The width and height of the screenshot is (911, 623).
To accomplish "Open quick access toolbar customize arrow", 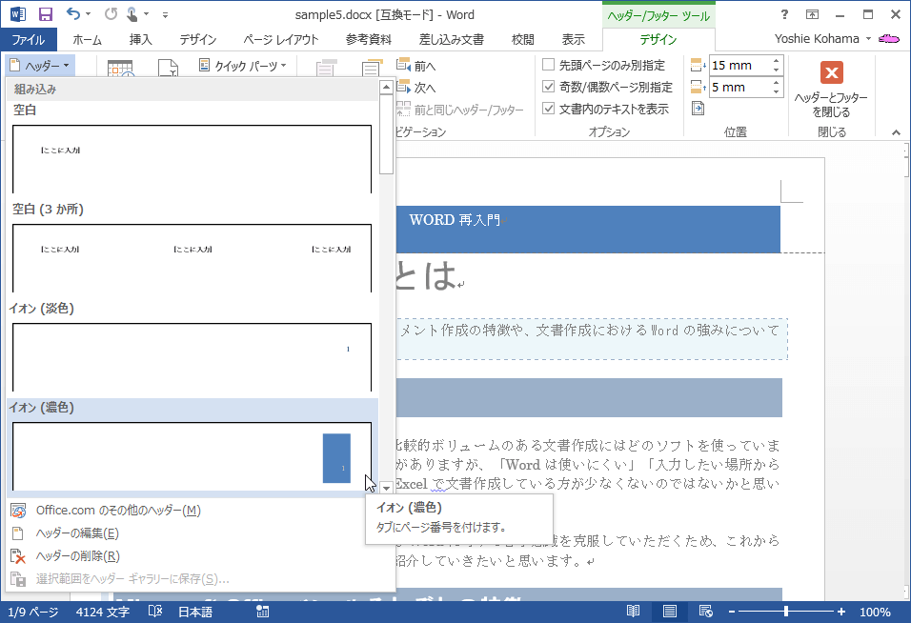I will tap(165, 15).
